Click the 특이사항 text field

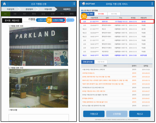[x=39, y=118]
